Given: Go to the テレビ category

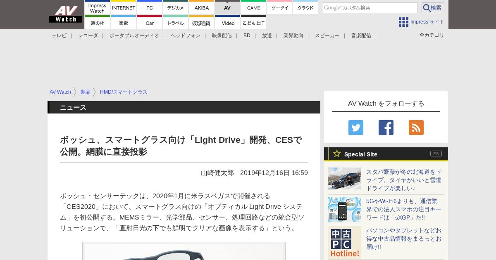Looking at the screenshot, I should point(59,35).
